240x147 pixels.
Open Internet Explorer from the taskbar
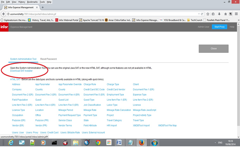[11, 143]
